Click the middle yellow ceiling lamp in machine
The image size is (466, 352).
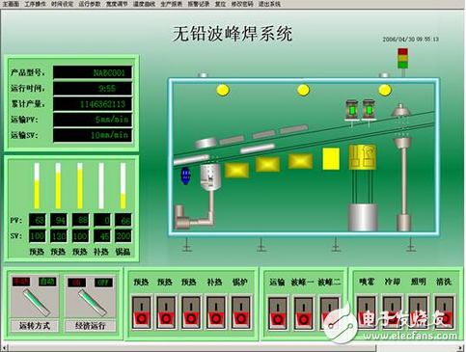pyautogui.click(x=303, y=90)
